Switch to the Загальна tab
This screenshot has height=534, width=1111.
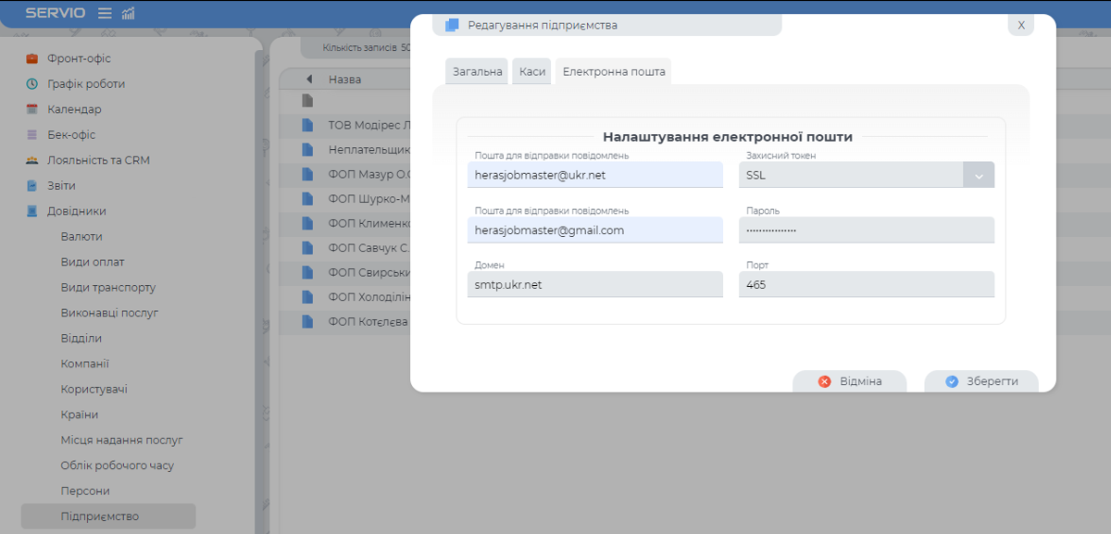[x=477, y=71]
